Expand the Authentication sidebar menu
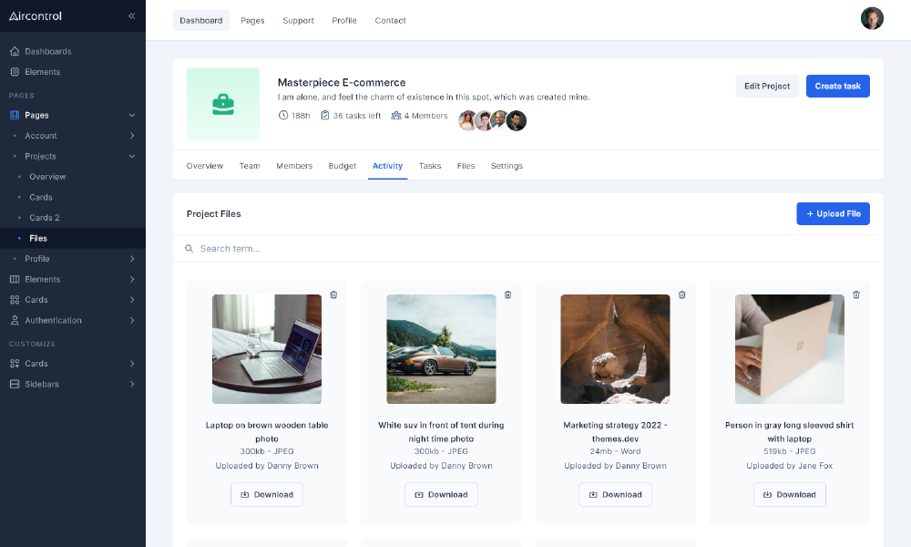The width and height of the screenshot is (911, 547). 73,320
